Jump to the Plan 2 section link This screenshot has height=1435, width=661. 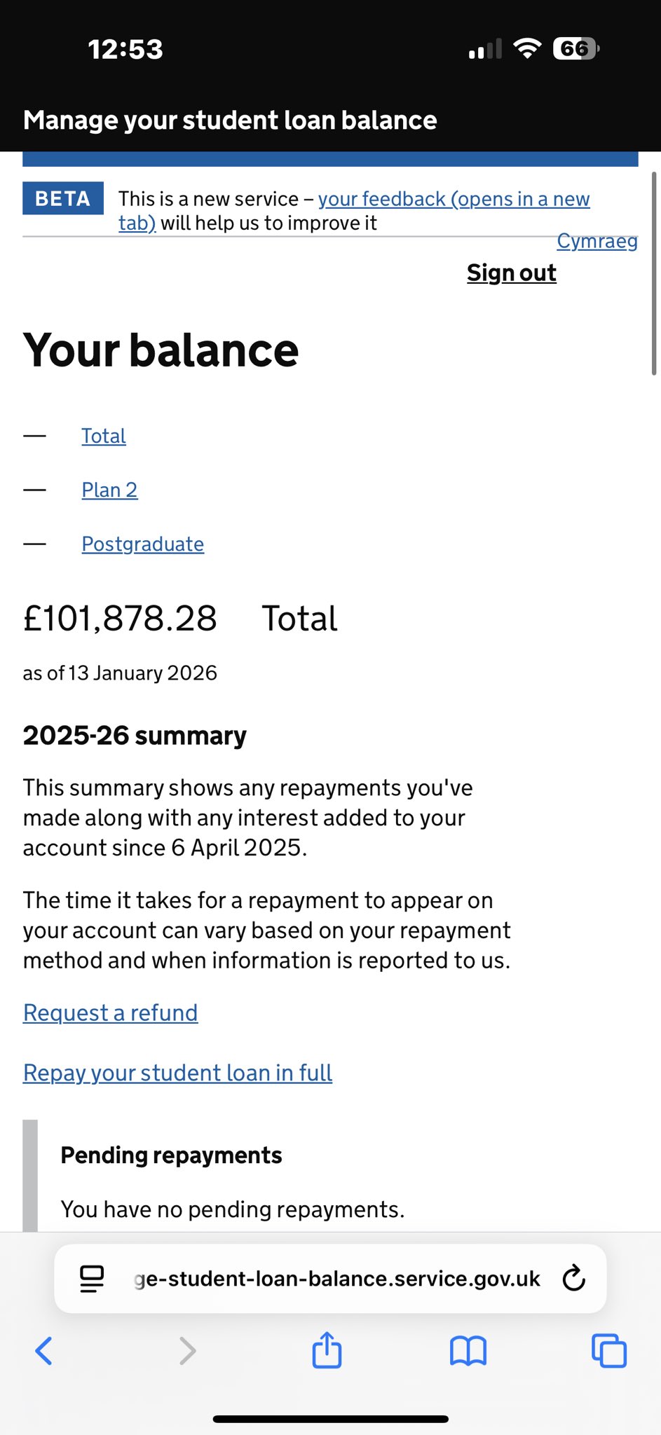pos(109,490)
